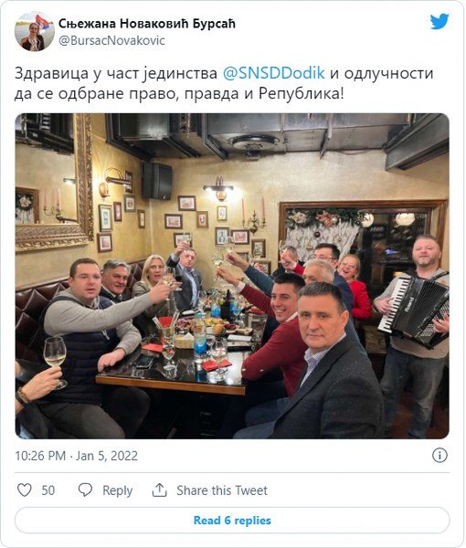Open the tweet info circle icon
This screenshot has height=548, width=466.
coord(440,456)
